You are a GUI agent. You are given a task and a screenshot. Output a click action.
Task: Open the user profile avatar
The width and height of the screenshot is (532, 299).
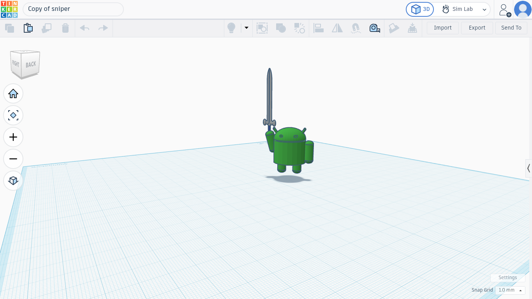pyautogui.click(x=523, y=9)
